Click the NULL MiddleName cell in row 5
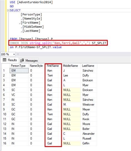The height and width of the screenshot is (151, 131). point(71,90)
